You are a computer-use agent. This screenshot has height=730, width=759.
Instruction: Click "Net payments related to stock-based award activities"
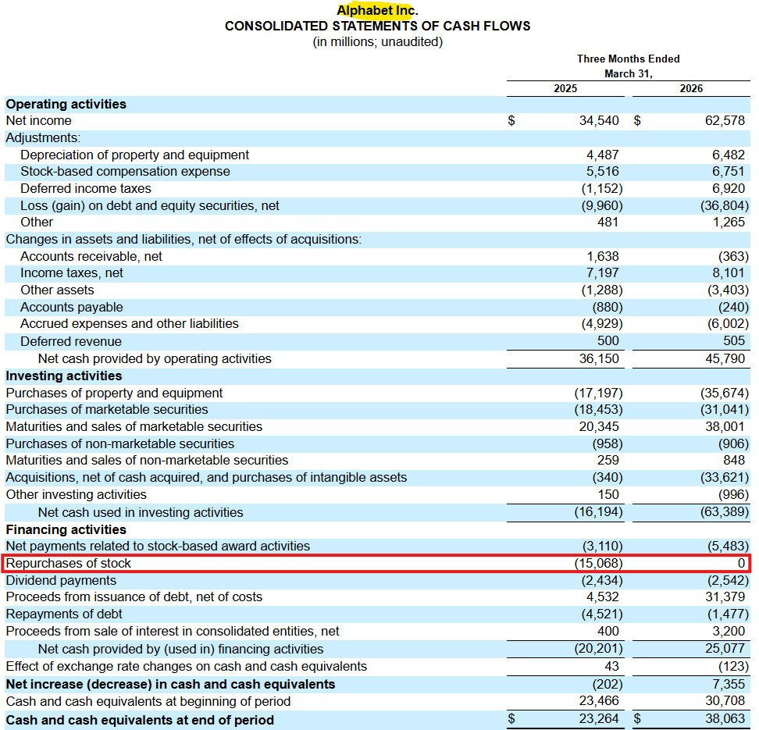(158, 546)
